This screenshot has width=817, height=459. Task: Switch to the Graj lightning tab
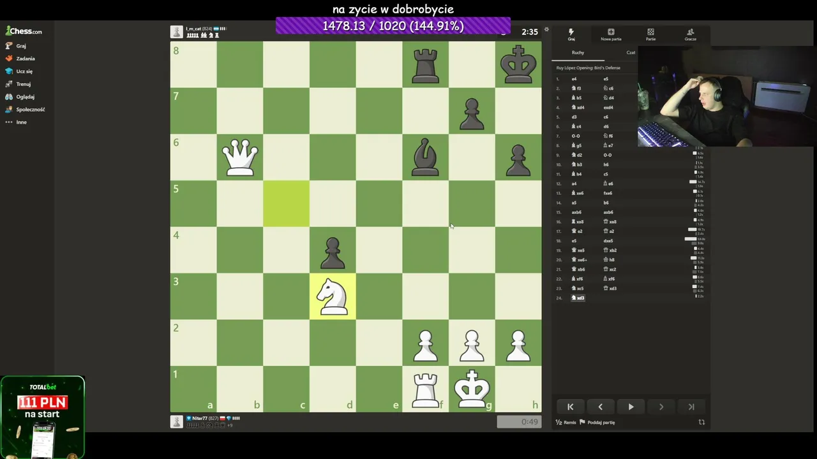[x=571, y=34]
